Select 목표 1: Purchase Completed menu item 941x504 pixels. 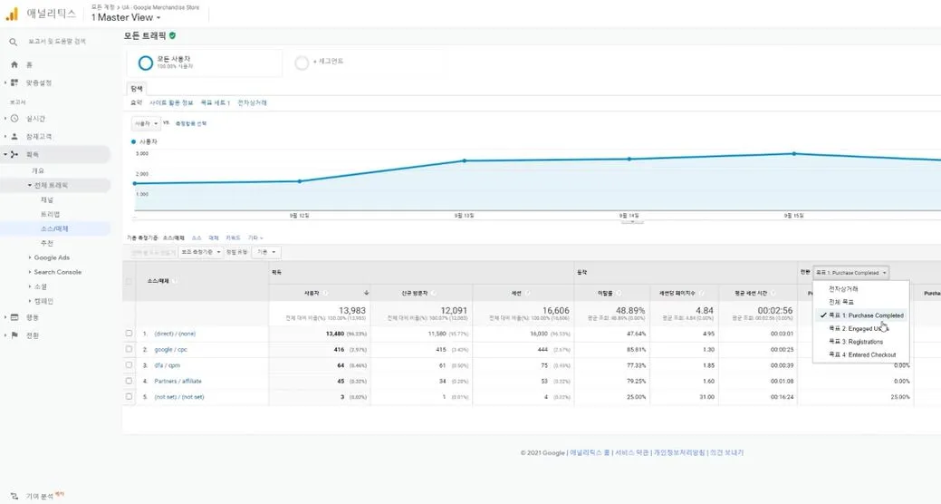coord(860,315)
